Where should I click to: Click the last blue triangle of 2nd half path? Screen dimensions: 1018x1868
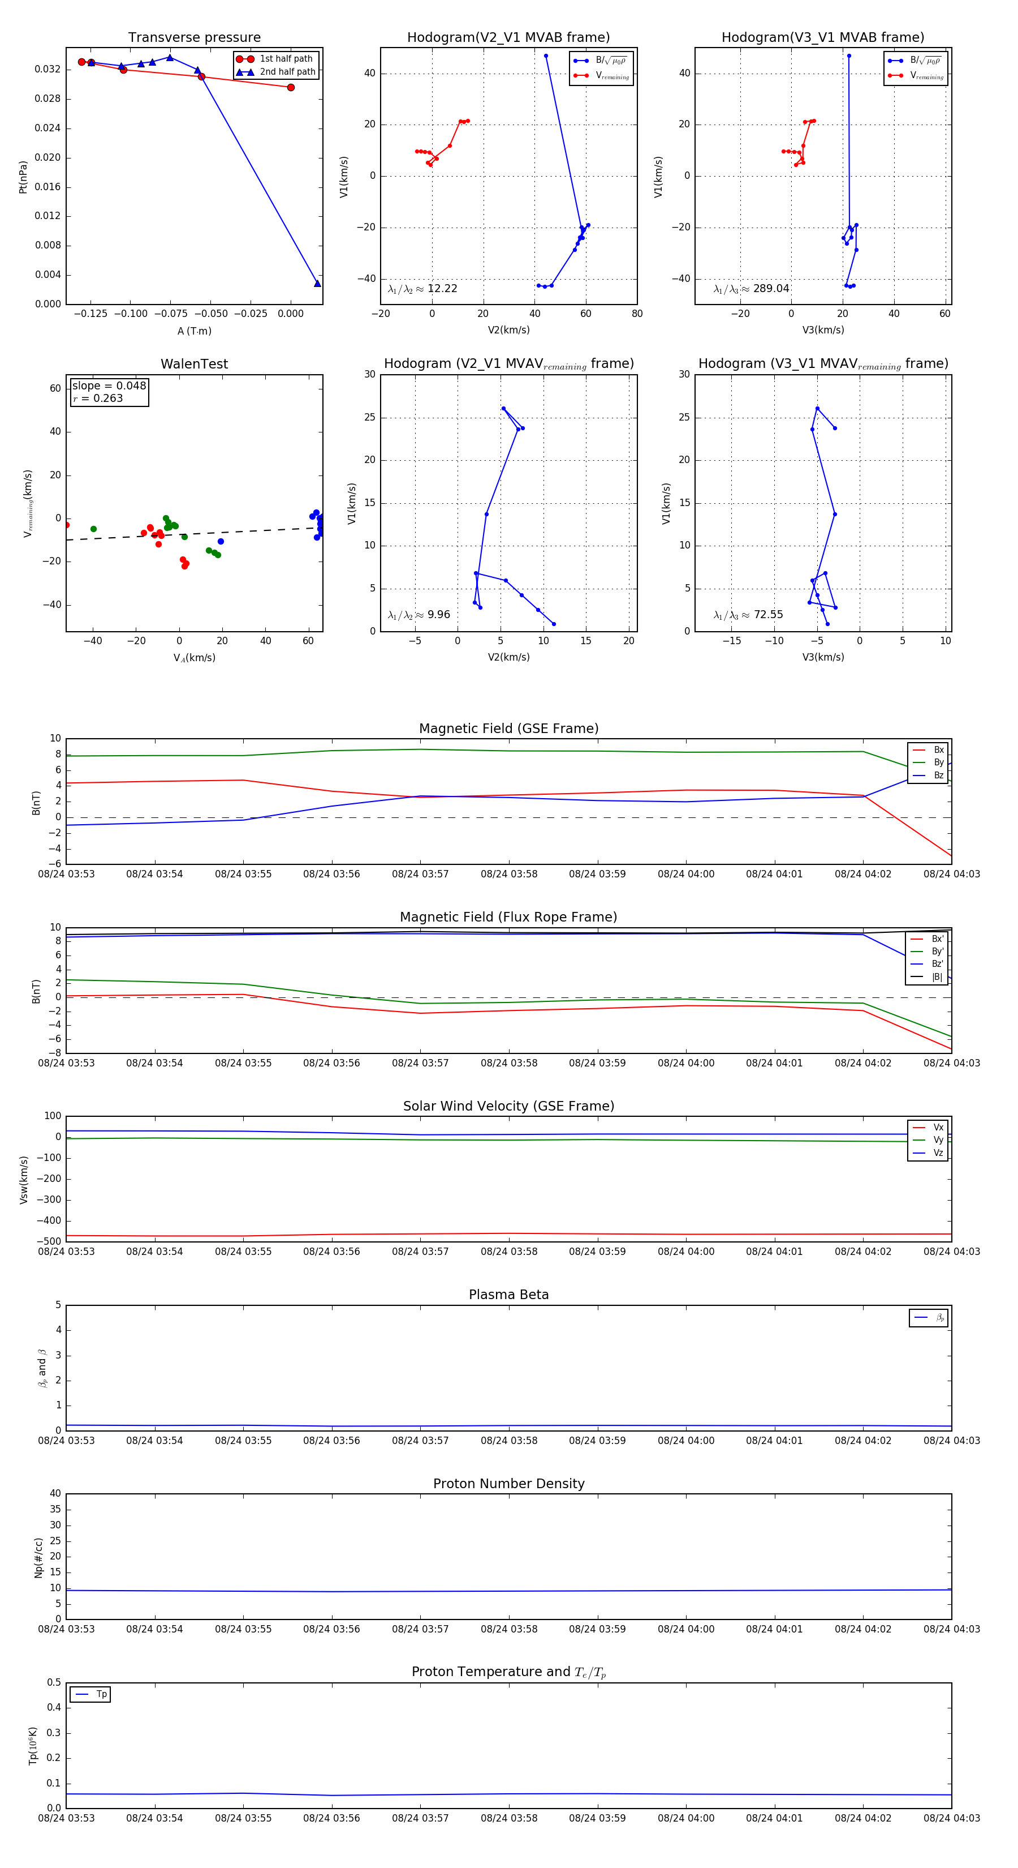tap(317, 284)
